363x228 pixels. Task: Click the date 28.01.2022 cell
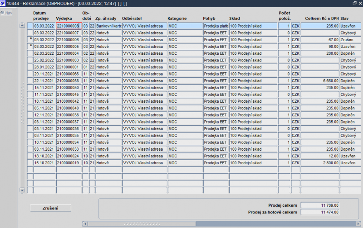coord(44,67)
